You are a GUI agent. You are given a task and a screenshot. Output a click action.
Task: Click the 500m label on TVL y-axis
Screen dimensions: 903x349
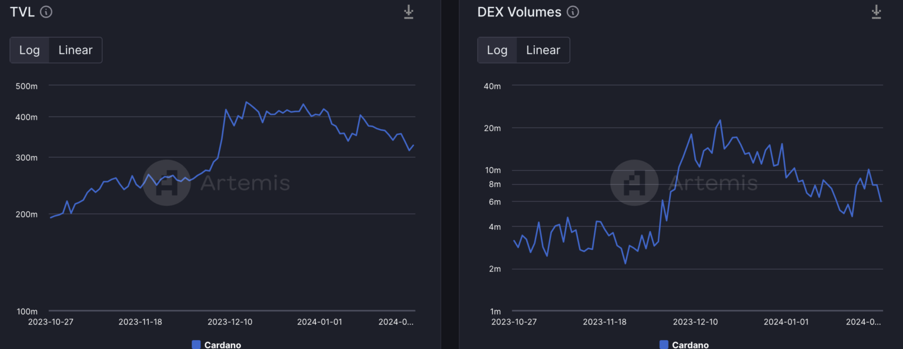click(x=26, y=86)
